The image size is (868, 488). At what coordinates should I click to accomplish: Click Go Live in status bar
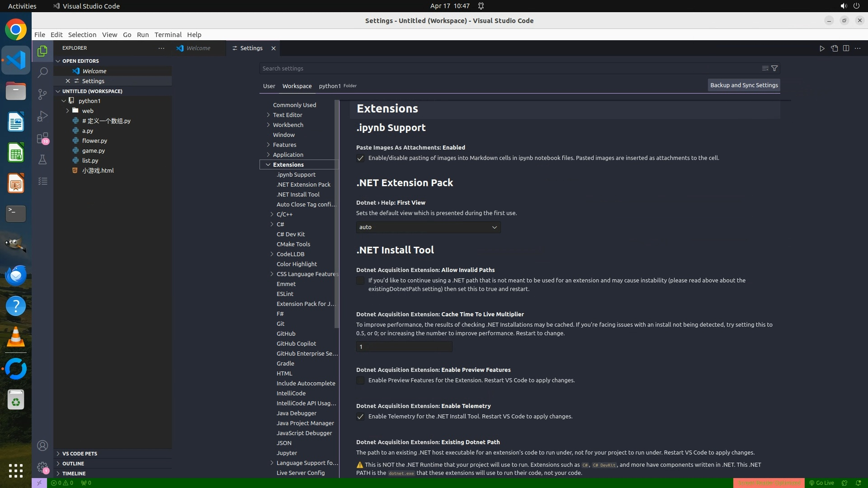click(821, 483)
